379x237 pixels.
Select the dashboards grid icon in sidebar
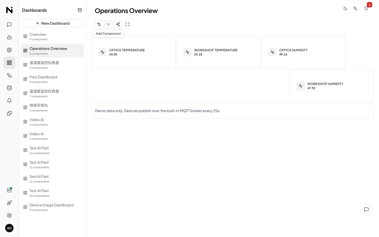(x=9, y=63)
